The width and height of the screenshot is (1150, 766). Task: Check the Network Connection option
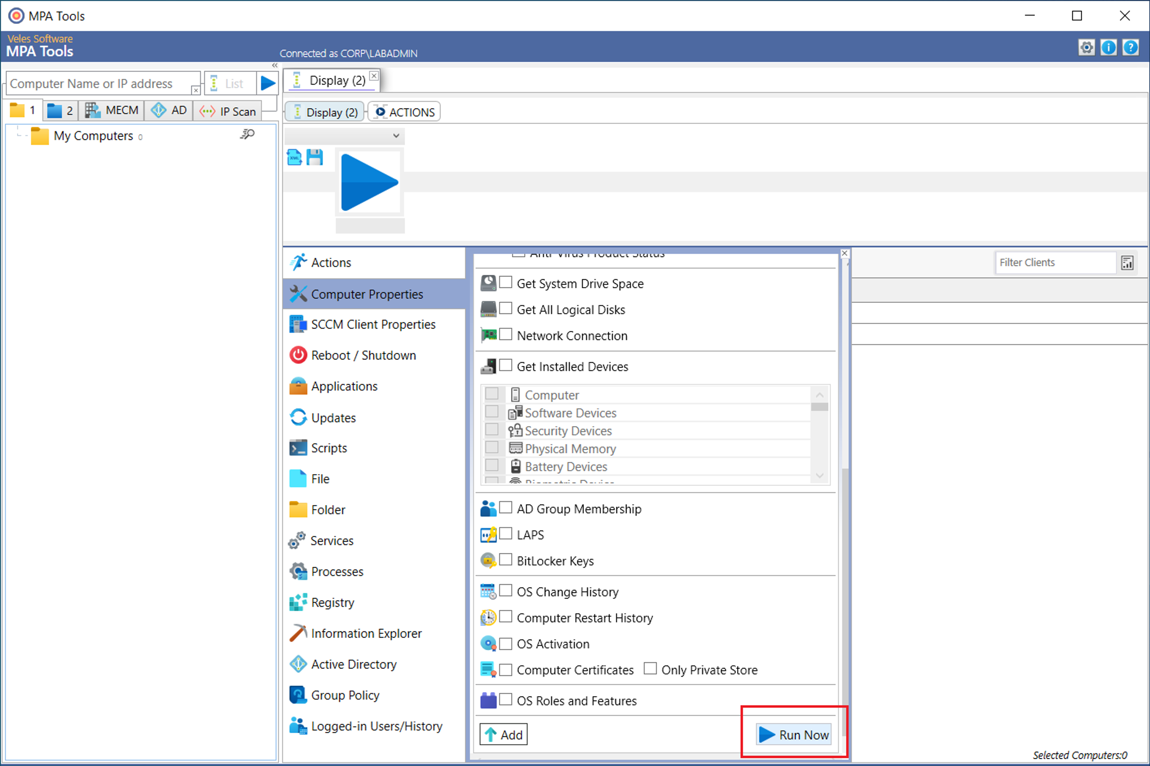pos(506,334)
